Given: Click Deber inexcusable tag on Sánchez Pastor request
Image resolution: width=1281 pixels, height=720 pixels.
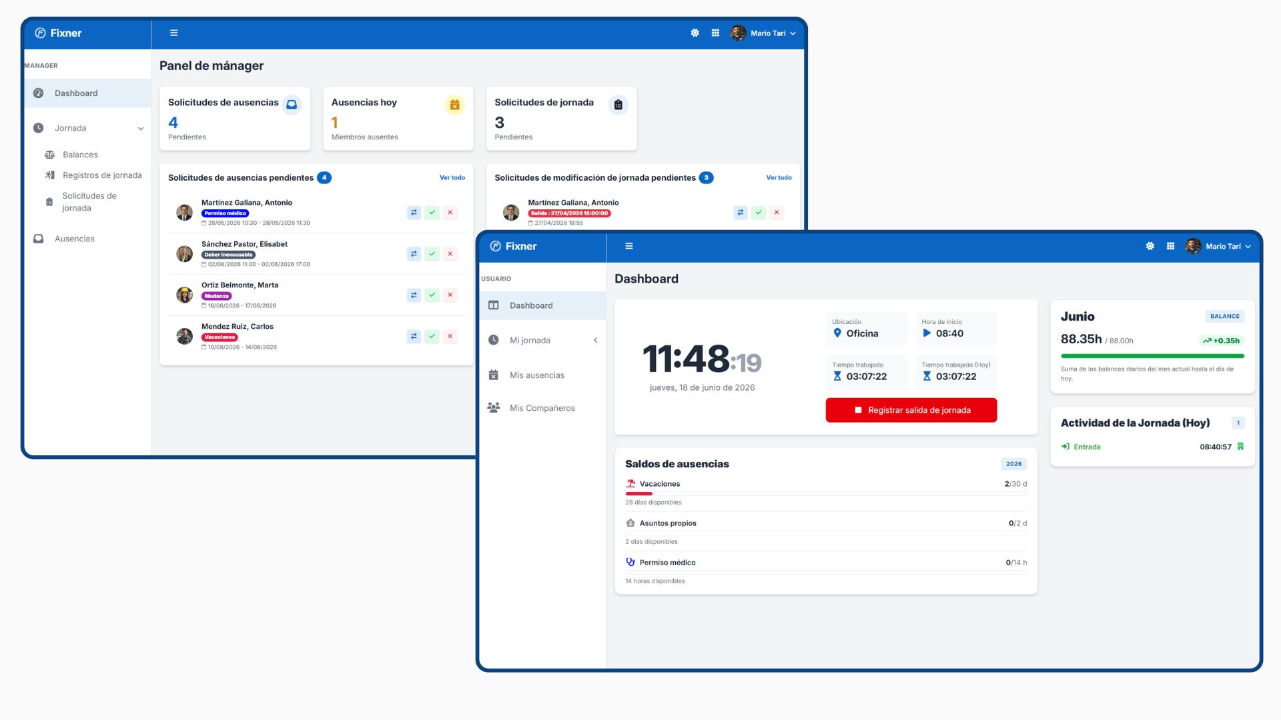Looking at the screenshot, I should pos(228,255).
